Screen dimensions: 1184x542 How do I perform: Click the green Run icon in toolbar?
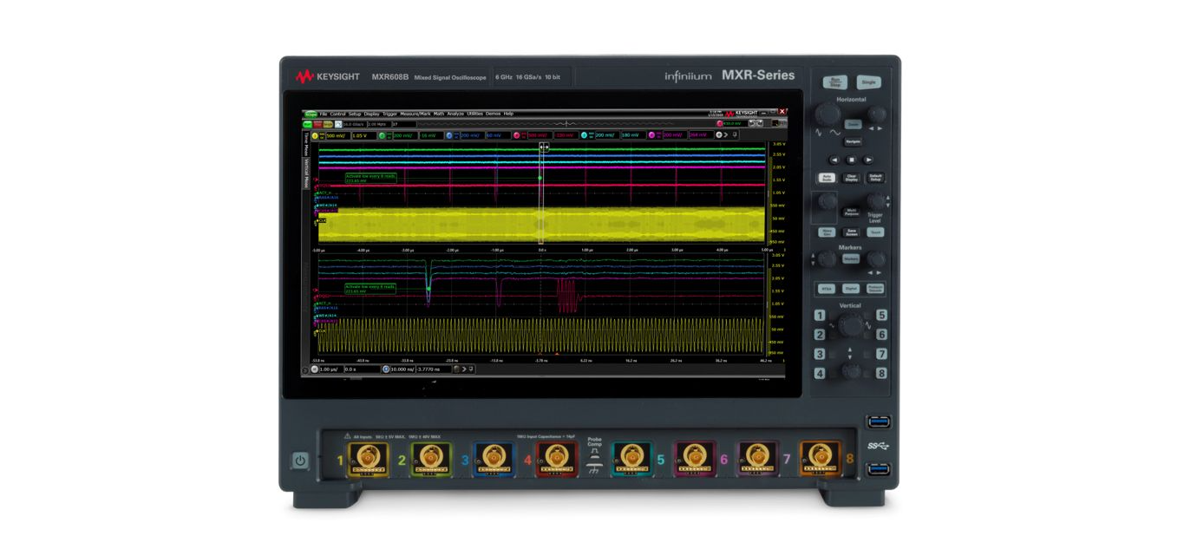(307, 124)
